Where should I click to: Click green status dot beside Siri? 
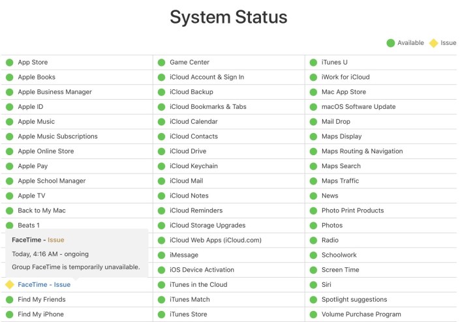[313, 285]
